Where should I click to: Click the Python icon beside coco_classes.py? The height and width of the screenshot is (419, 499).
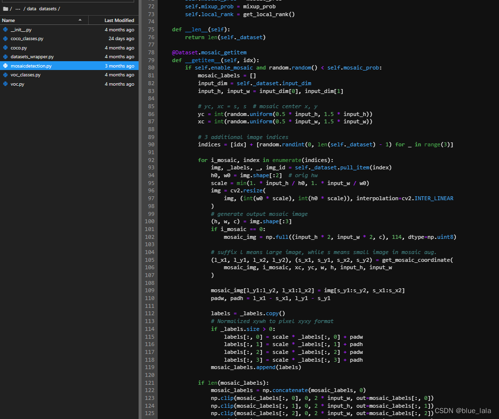(x=5, y=39)
